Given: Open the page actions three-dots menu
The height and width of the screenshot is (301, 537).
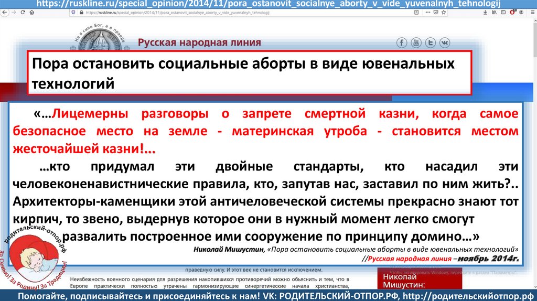Looking at the screenshot, I should coord(428,13).
